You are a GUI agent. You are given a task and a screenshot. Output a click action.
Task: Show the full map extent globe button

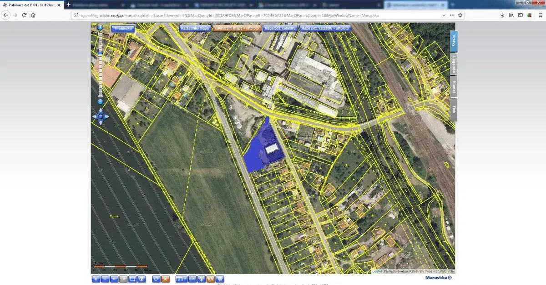click(x=142, y=279)
